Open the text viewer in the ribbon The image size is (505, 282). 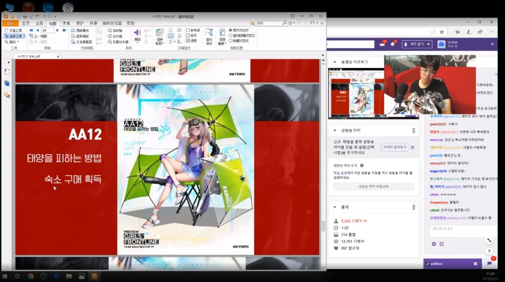tap(81, 42)
